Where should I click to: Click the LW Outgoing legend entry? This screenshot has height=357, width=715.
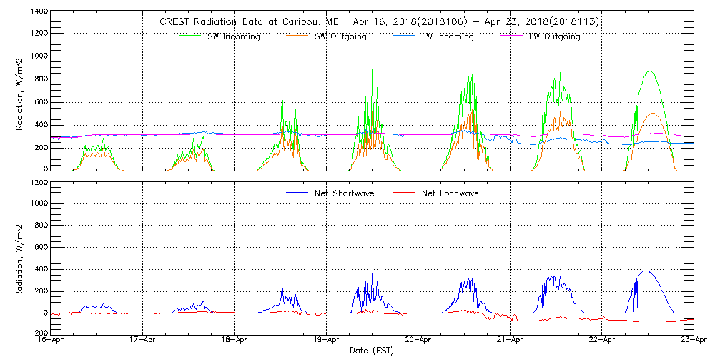point(555,36)
